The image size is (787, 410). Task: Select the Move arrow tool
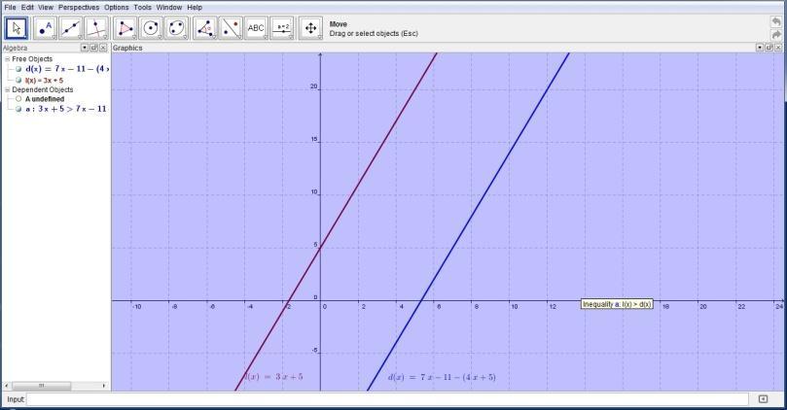[17, 28]
